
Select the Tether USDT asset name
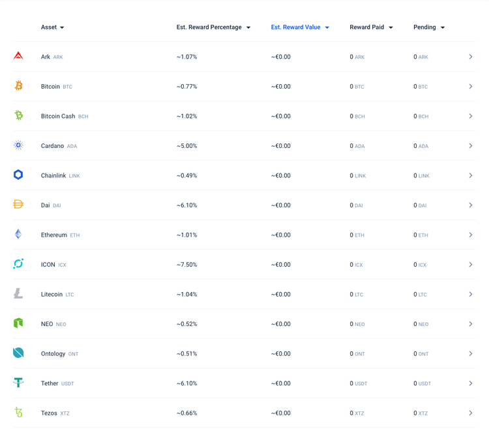[57, 383]
